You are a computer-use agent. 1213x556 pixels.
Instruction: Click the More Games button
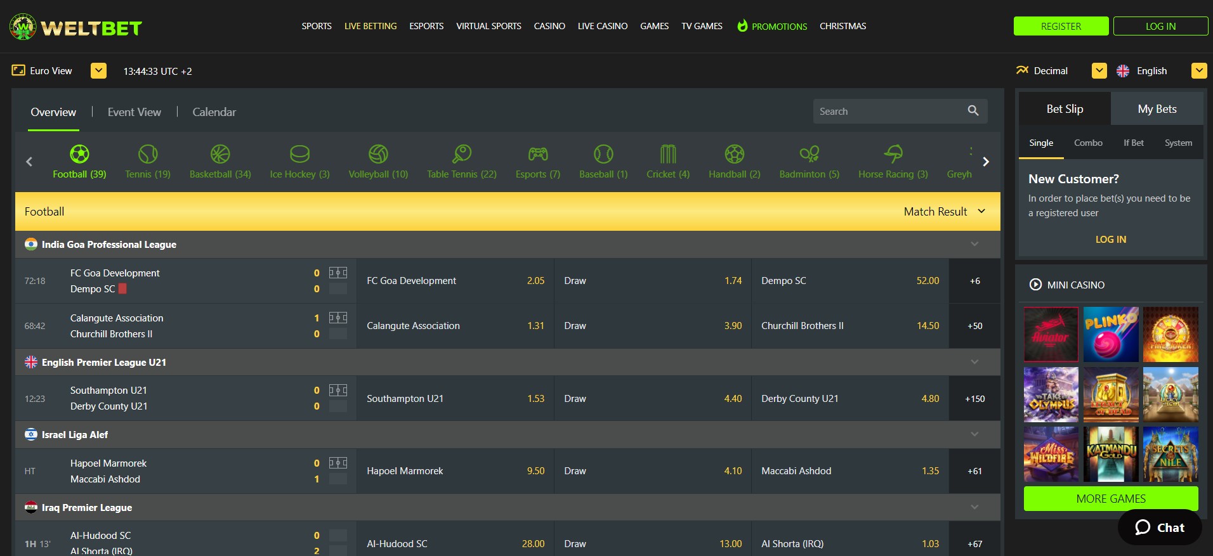click(x=1111, y=498)
